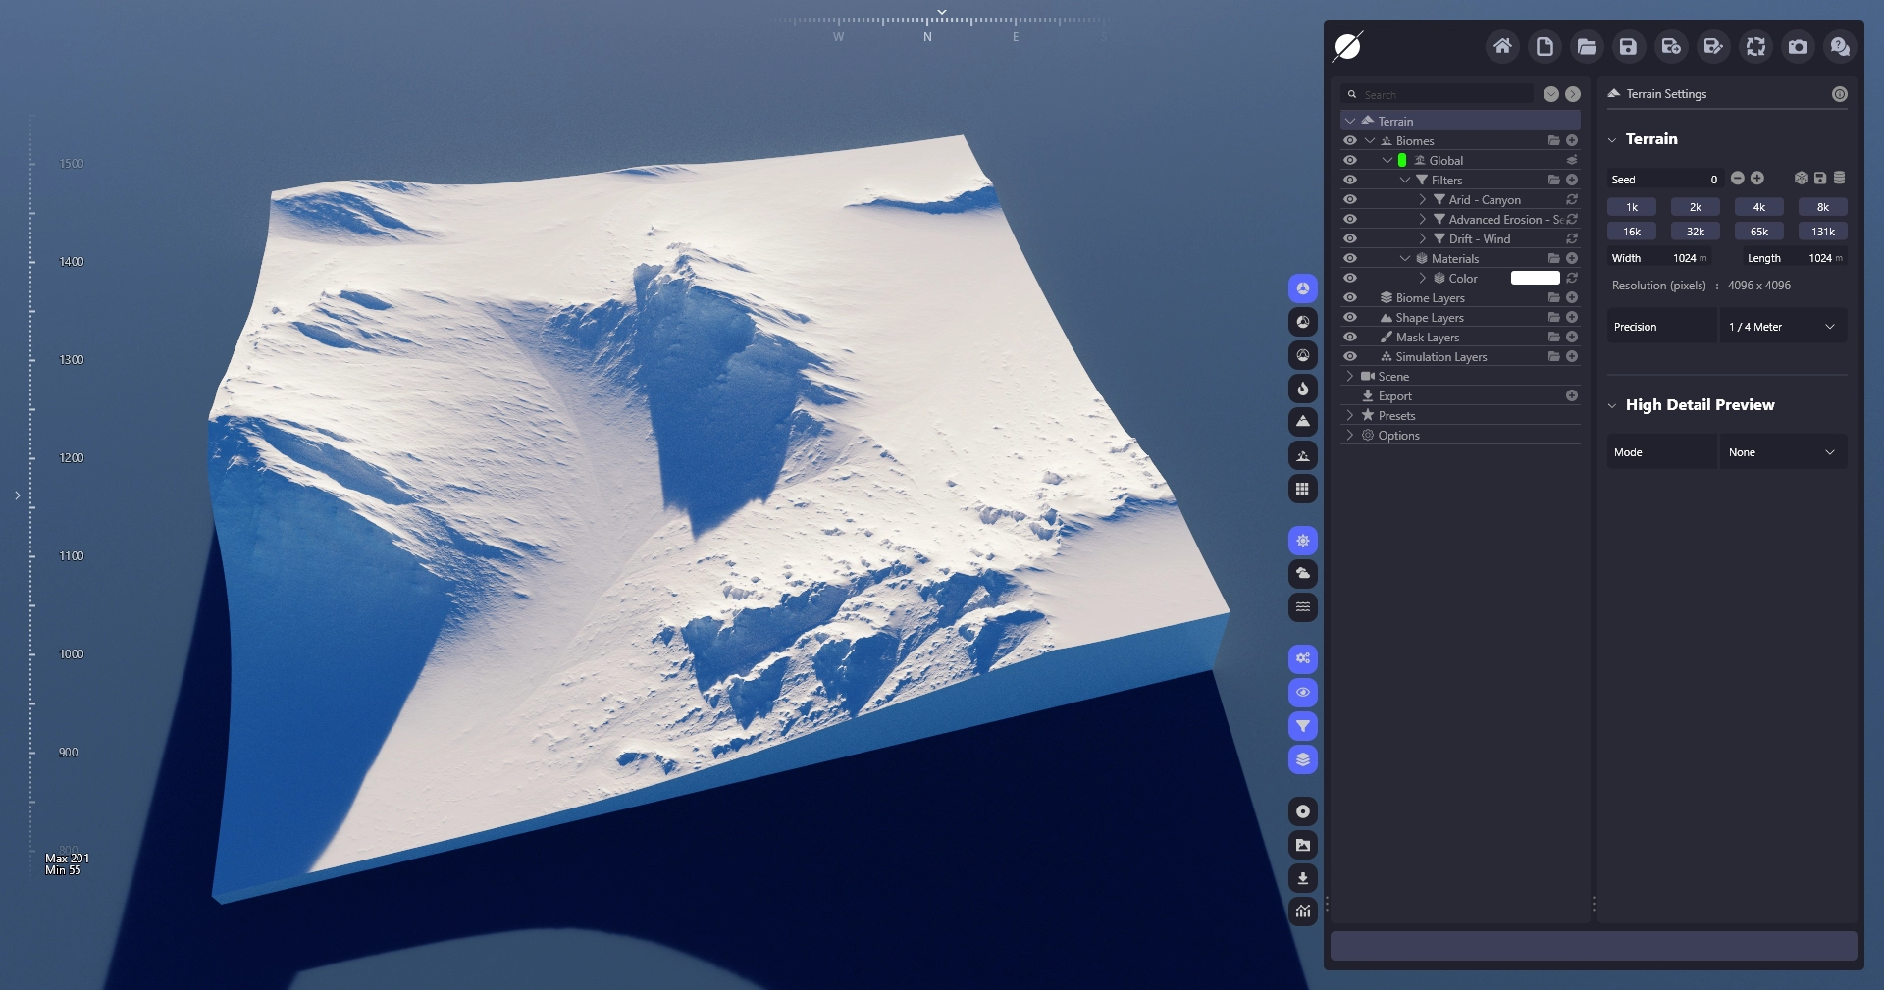The image size is (1884, 990).
Task: Click the cloud icon in the viewport sidebar
Action: (x=1303, y=574)
